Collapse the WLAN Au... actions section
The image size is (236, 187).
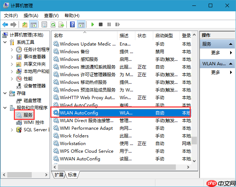pos(231,64)
